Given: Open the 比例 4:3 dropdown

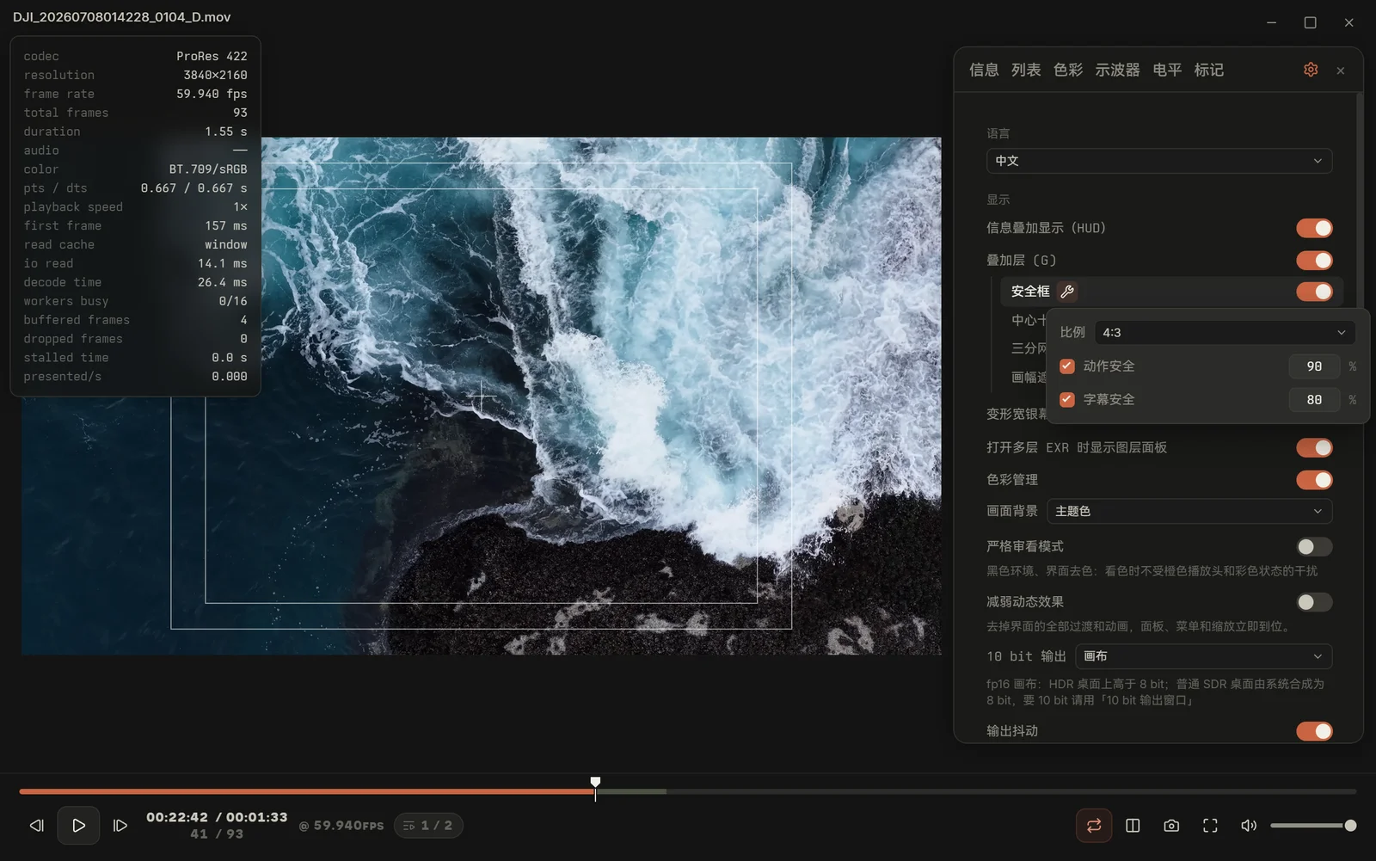Looking at the screenshot, I should click(x=1225, y=332).
